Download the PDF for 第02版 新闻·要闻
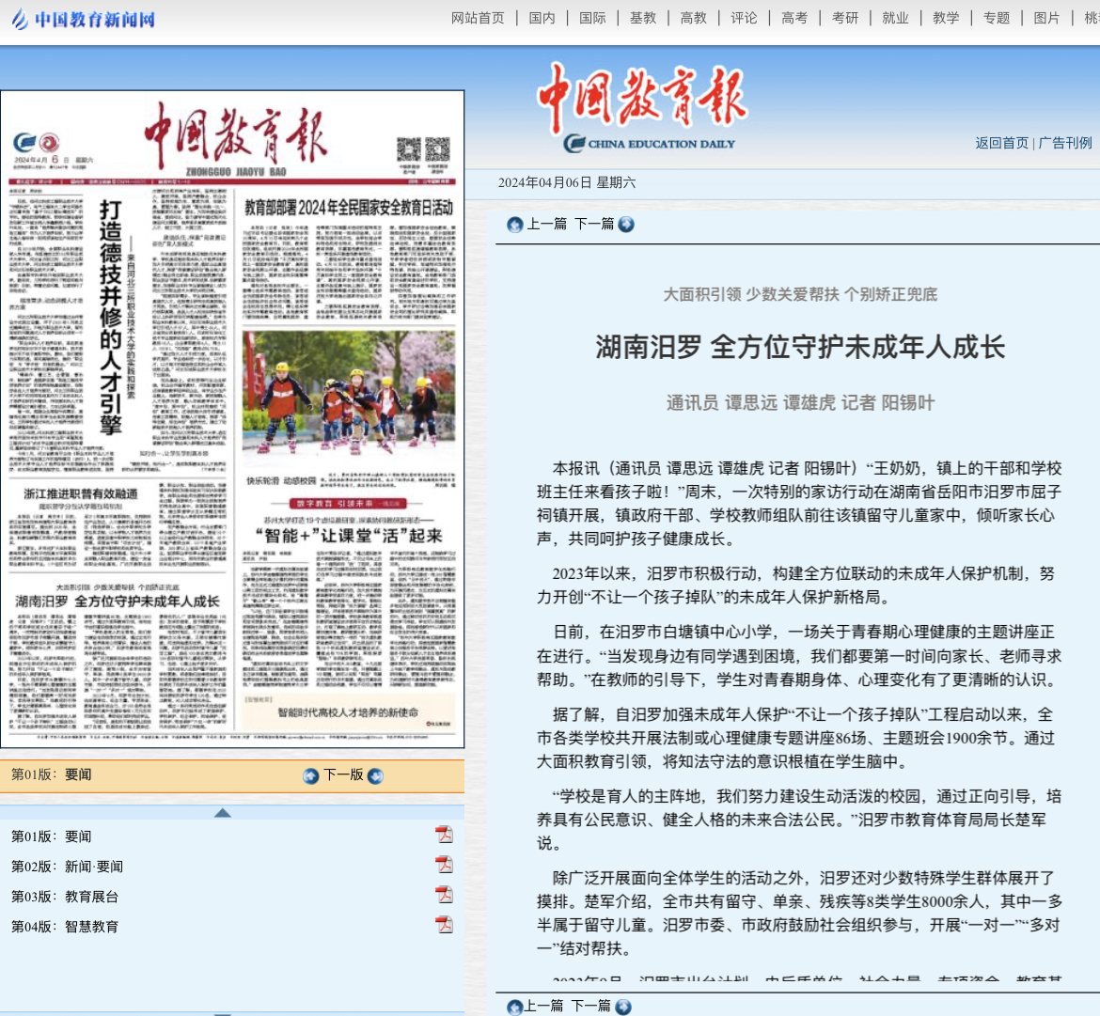This screenshot has width=1100, height=1016. (444, 866)
